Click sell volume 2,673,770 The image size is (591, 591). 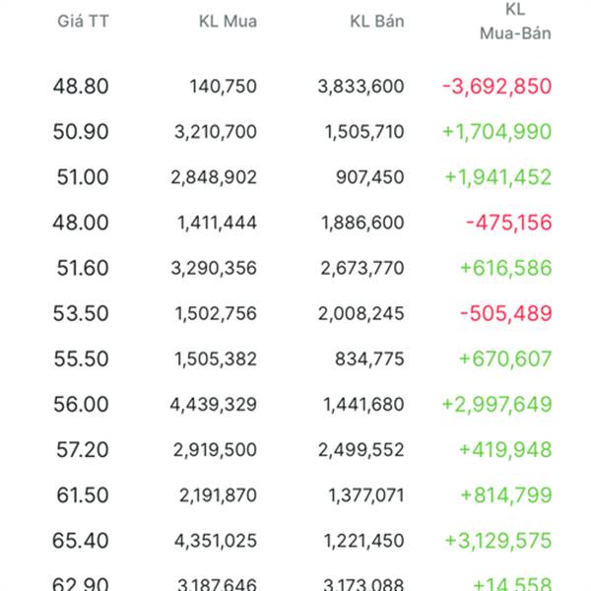coord(362,268)
